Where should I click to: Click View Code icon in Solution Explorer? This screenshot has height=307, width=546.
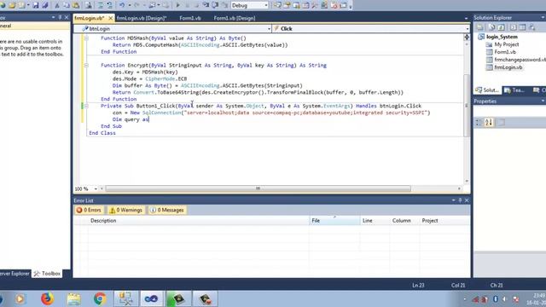tap(513, 27)
